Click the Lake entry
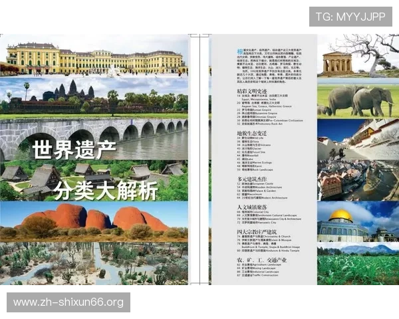 pyautogui.click(x=245, y=159)
